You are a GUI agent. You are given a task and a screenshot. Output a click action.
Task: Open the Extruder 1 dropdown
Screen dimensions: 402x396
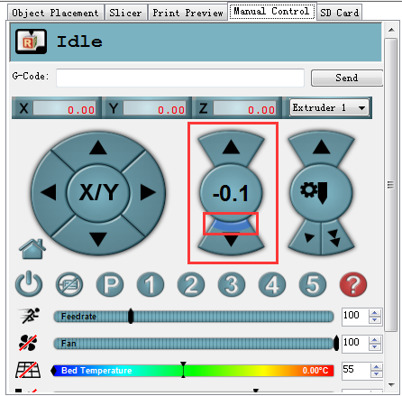(330, 107)
